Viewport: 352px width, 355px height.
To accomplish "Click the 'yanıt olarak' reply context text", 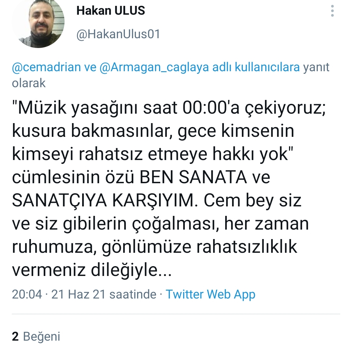I will (170, 75).
